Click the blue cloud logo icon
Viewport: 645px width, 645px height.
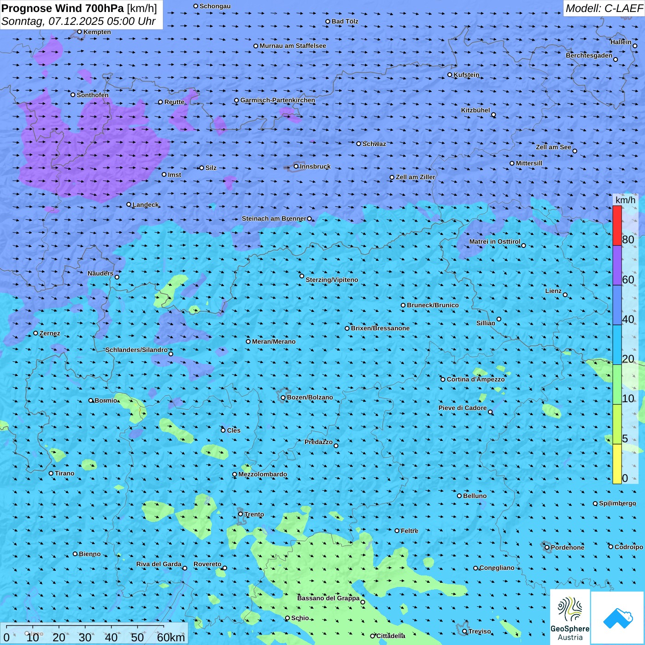click(x=618, y=618)
